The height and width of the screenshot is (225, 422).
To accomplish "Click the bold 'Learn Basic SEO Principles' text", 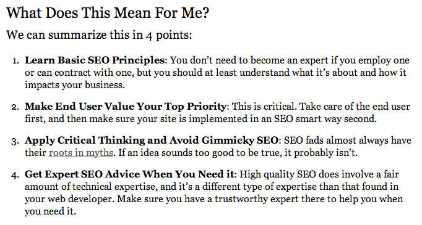I will pyautogui.click(x=95, y=60).
